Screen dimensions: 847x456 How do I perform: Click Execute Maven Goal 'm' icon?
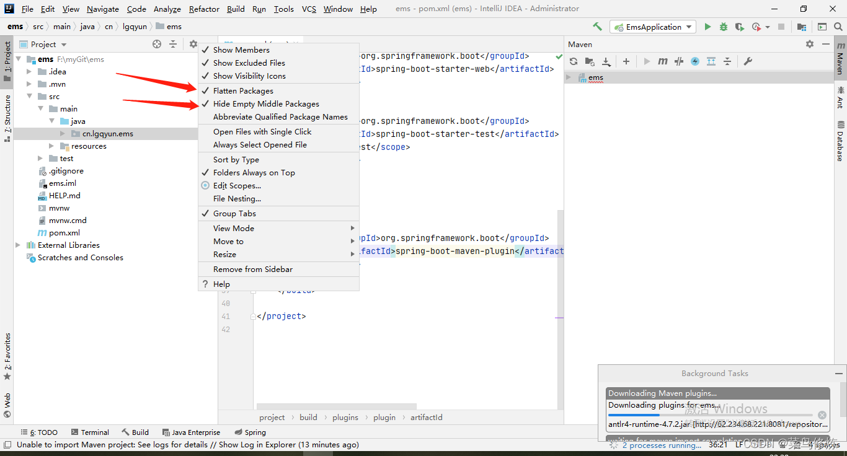tap(663, 61)
